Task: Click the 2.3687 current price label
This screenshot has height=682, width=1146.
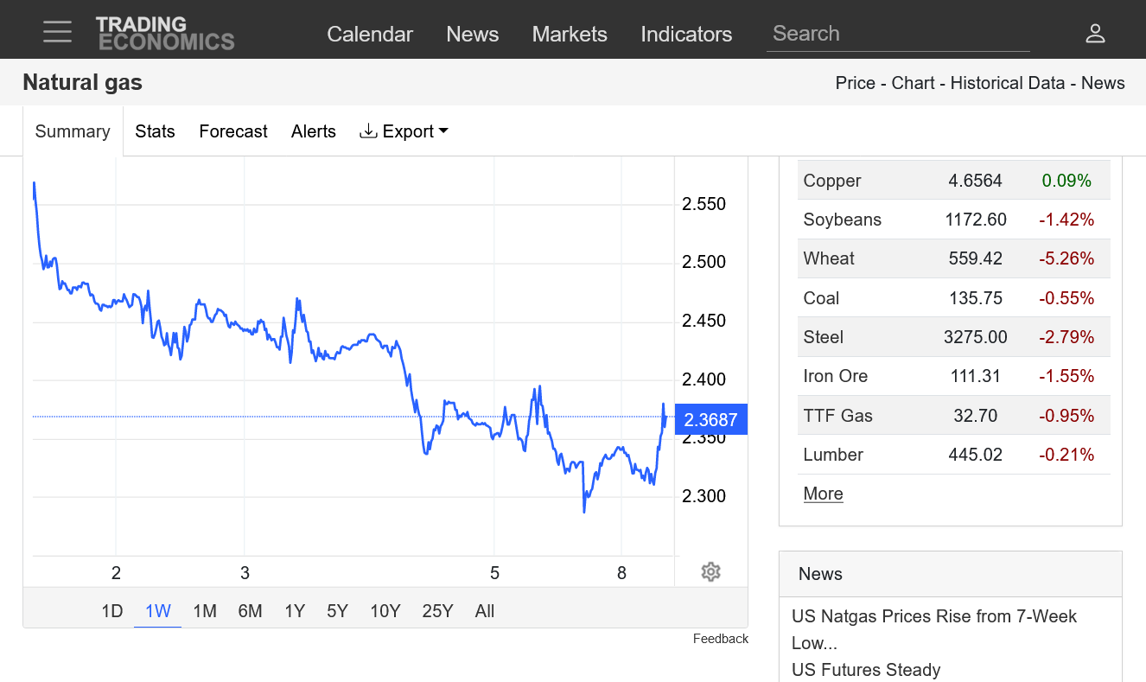Action: [x=710, y=420]
